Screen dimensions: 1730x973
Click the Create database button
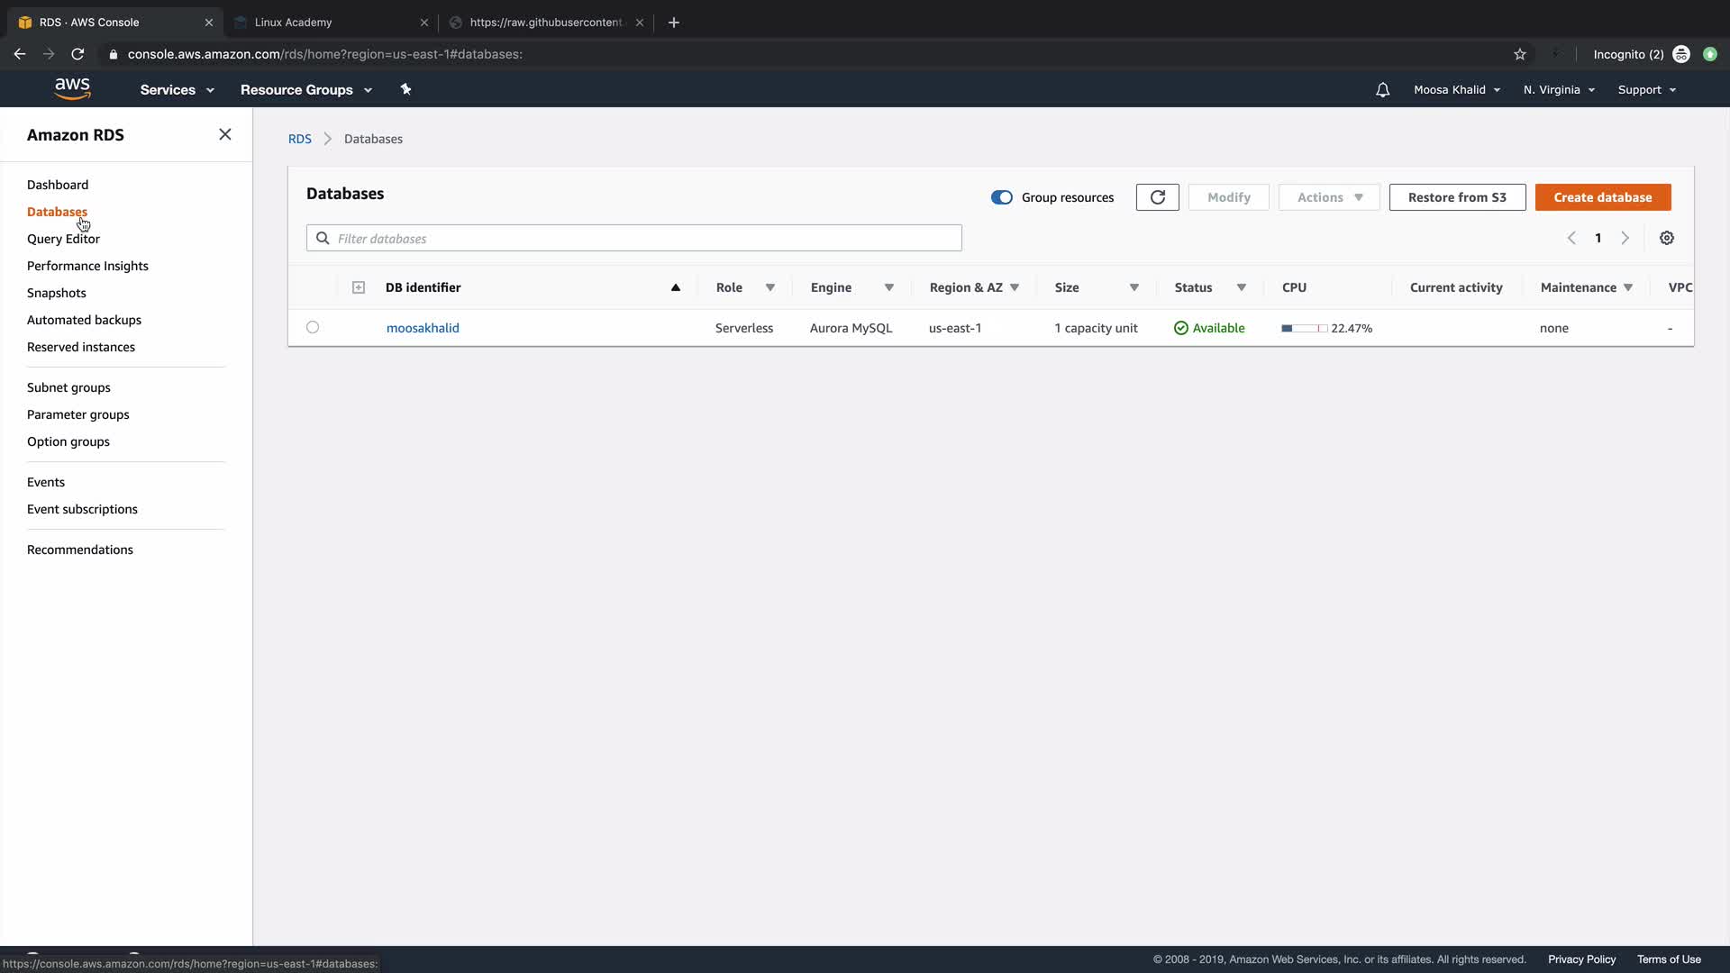coord(1602,197)
